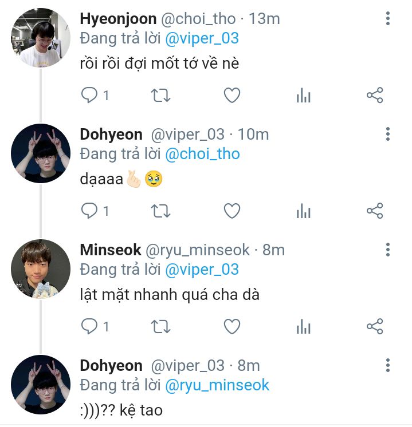Share Dohyeon's "dạaaa" tweet
The image size is (412, 427).
[374, 211]
